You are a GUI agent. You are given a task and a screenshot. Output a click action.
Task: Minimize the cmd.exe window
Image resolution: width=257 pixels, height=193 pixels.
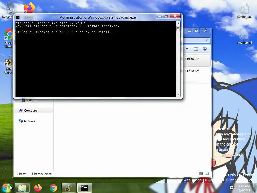pyautogui.click(x=159, y=16)
